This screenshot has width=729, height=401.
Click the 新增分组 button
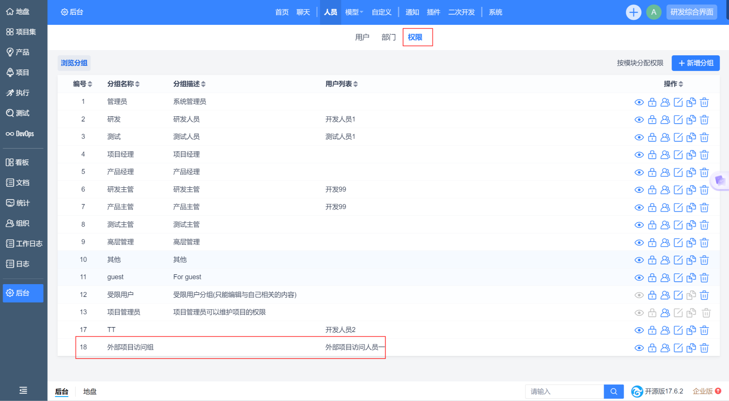[696, 63]
